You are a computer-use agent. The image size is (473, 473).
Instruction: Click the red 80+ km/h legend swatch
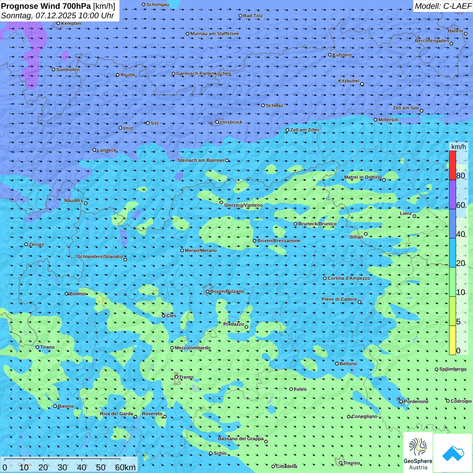[x=452, y=165]
